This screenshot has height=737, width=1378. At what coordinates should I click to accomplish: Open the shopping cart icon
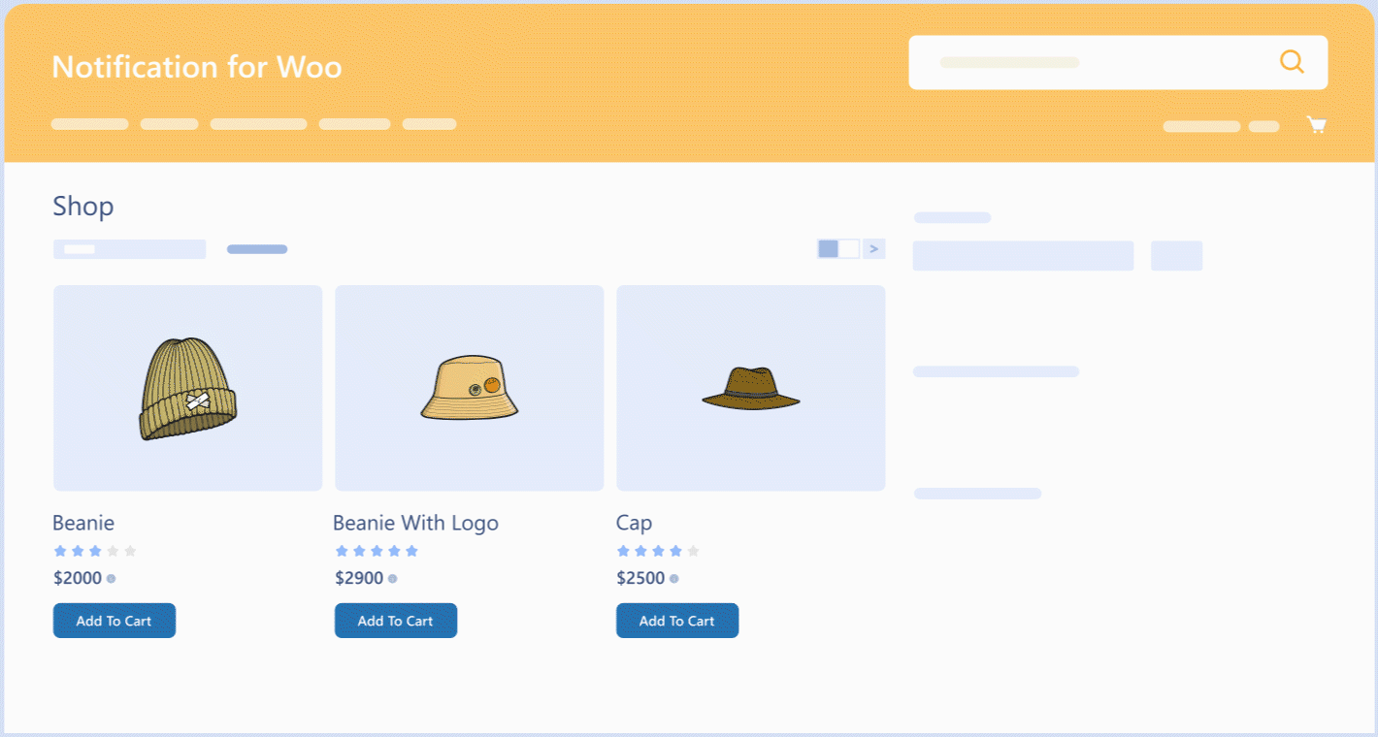(x=1316, y=125)
